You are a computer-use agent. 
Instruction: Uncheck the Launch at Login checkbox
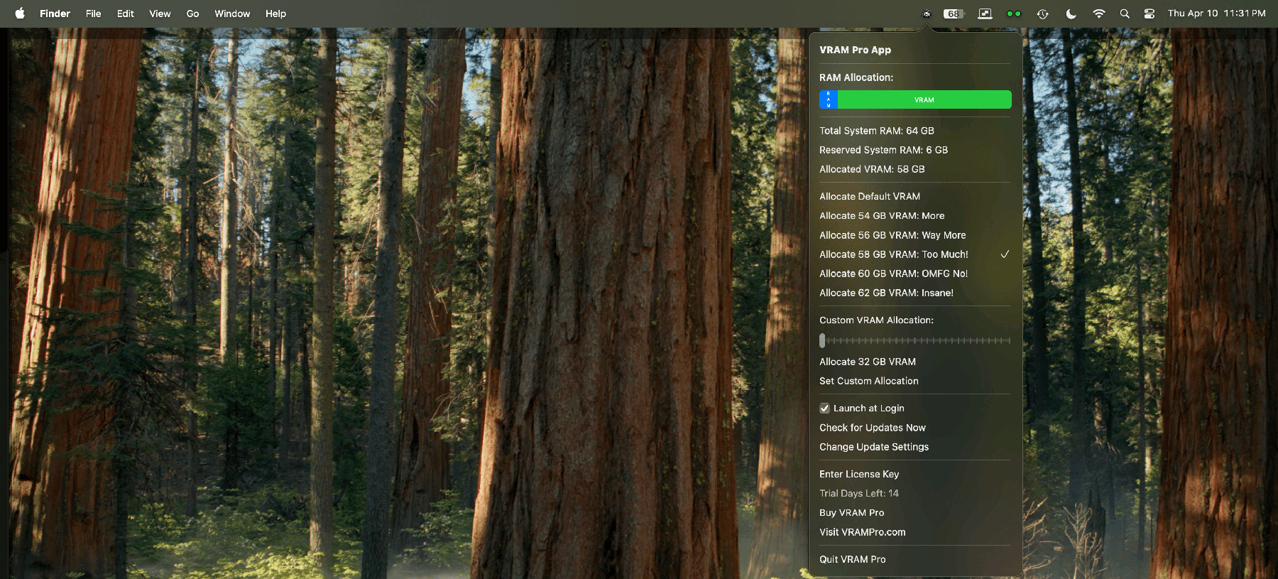[824, 408]
